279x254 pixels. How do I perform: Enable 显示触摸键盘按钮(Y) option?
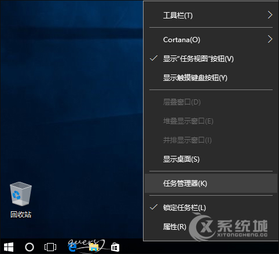click(211, 78)
